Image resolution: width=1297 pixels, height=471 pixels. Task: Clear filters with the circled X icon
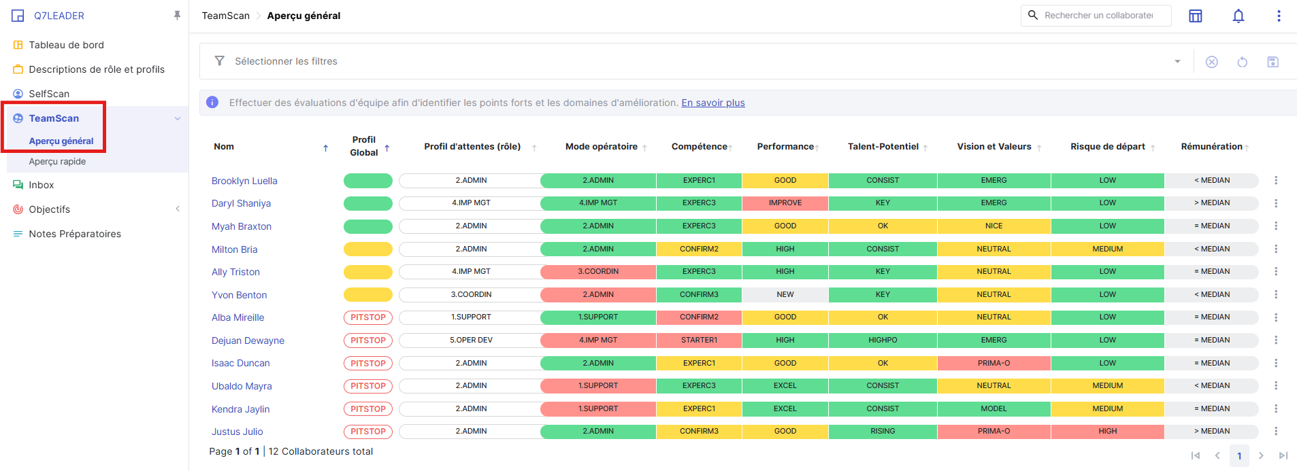tap(1211, 62)
